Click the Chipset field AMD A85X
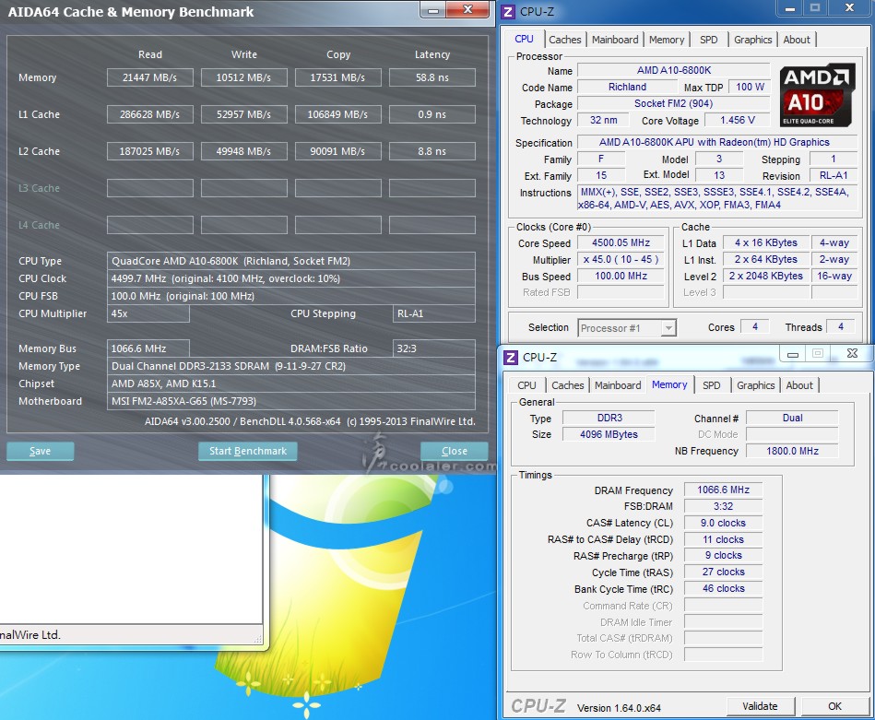 click(290, 384)
